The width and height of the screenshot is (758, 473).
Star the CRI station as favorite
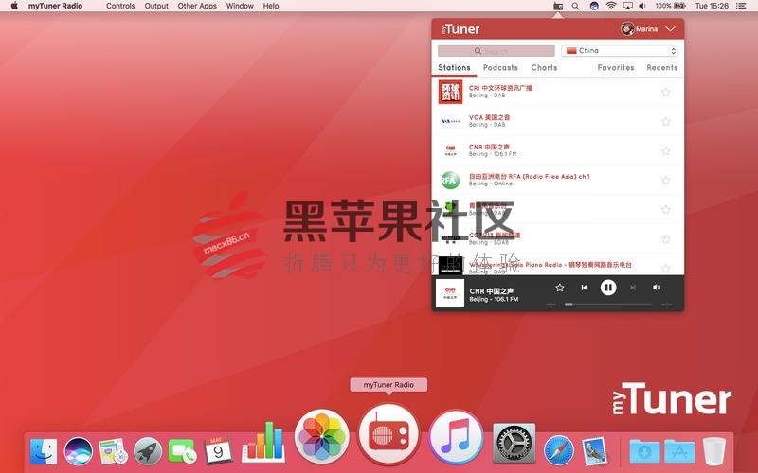point(665,92)
